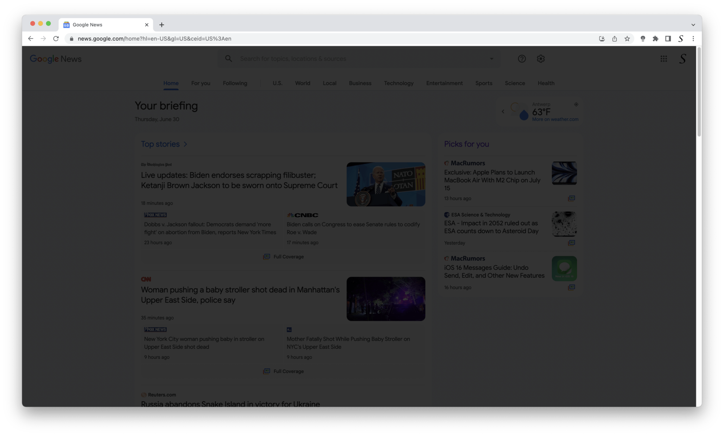This screenshot has height=436, width=724.
Task: Open Google News settings gear
Action: [x=541, y=59]
